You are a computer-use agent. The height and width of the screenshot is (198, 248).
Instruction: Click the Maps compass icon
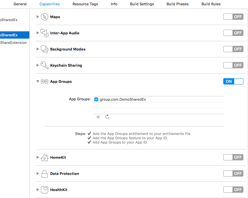tap(45, 17)
